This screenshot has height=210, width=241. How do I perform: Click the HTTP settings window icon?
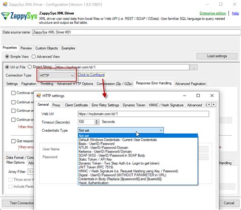point(39,96)
